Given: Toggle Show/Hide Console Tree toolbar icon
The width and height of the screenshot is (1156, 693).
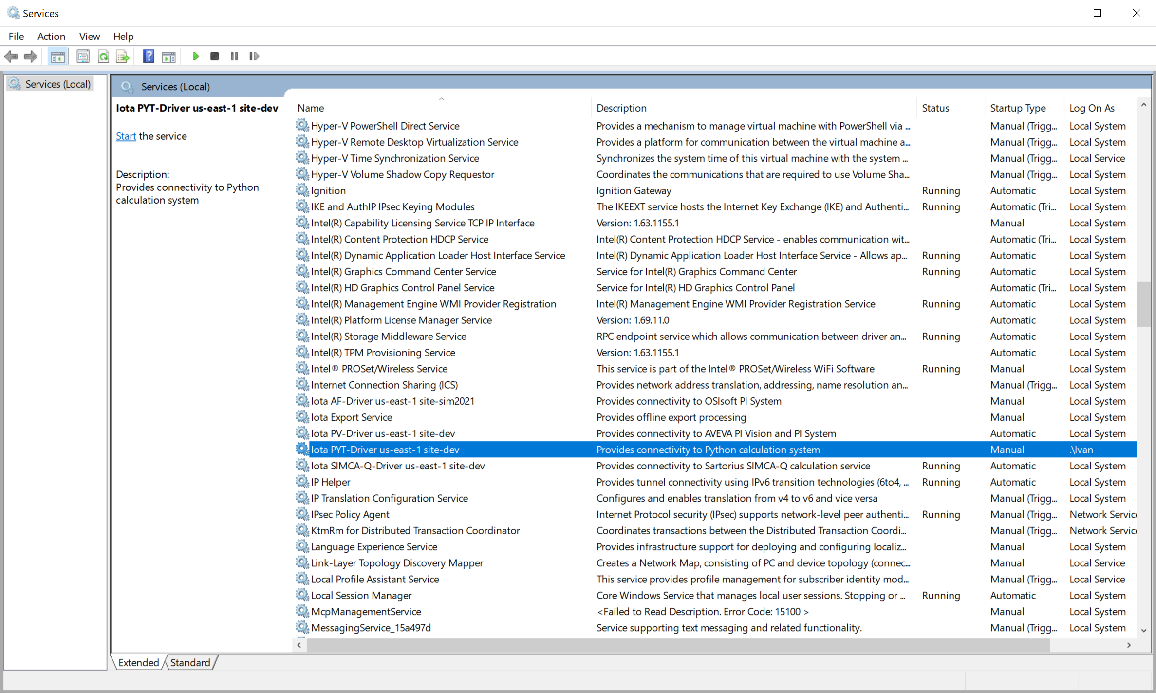Looking at the screenshot, I should coord(57,56).
